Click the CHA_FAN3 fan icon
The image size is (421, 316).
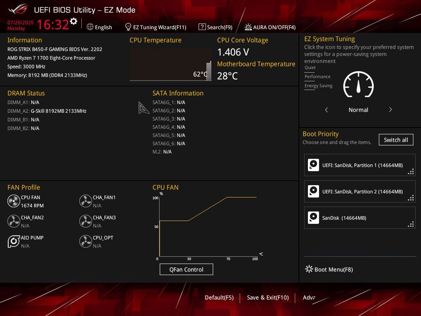coord(86,221)
